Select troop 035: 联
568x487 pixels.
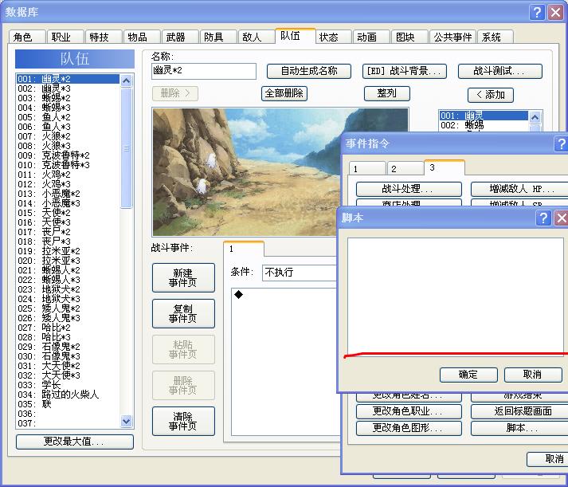[68, 404]
